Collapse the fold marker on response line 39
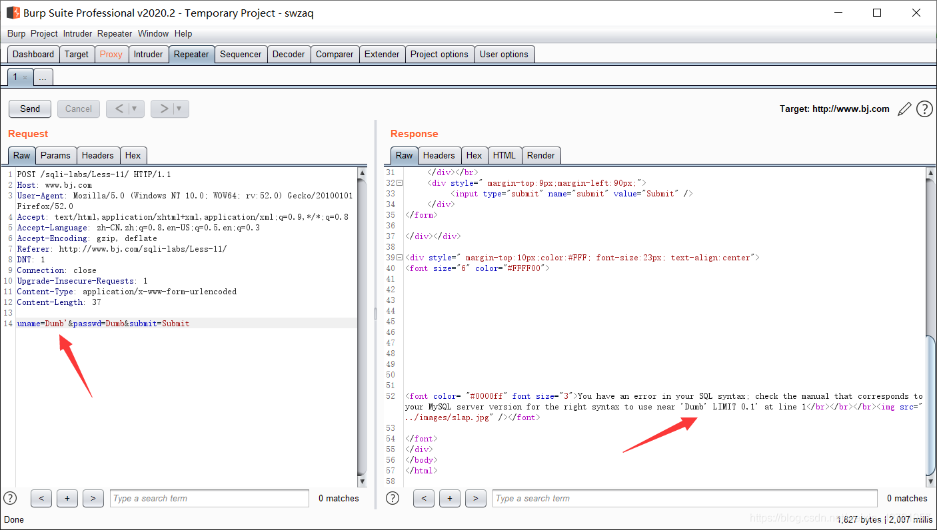937x530 pixels. pos(399,258)
